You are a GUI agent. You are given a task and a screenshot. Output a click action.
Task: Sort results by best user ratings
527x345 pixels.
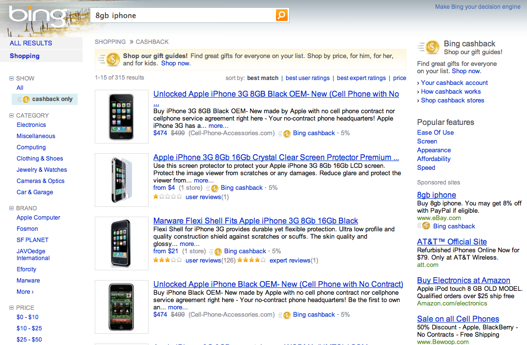point(308,78)
